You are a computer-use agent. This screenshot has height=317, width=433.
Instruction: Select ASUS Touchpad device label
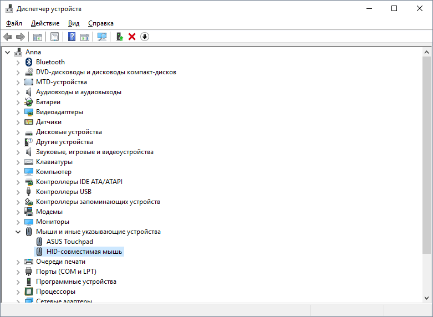pyautogui.click(x=70, y=242)
